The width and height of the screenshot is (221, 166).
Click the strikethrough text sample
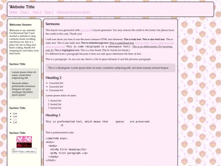click(x=95, y=43)
